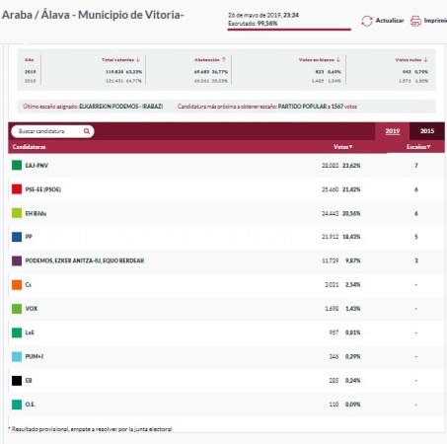The height and width of the screenshot is (444, 447).
Task: Click the Imprimir label
Action: point(435,21)
